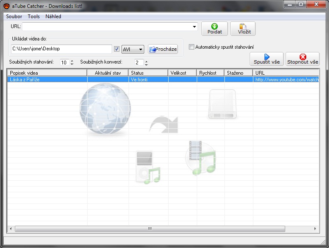Click the Popisek videa column header
The image size is (329, 248).
click(x=47, y=73)
